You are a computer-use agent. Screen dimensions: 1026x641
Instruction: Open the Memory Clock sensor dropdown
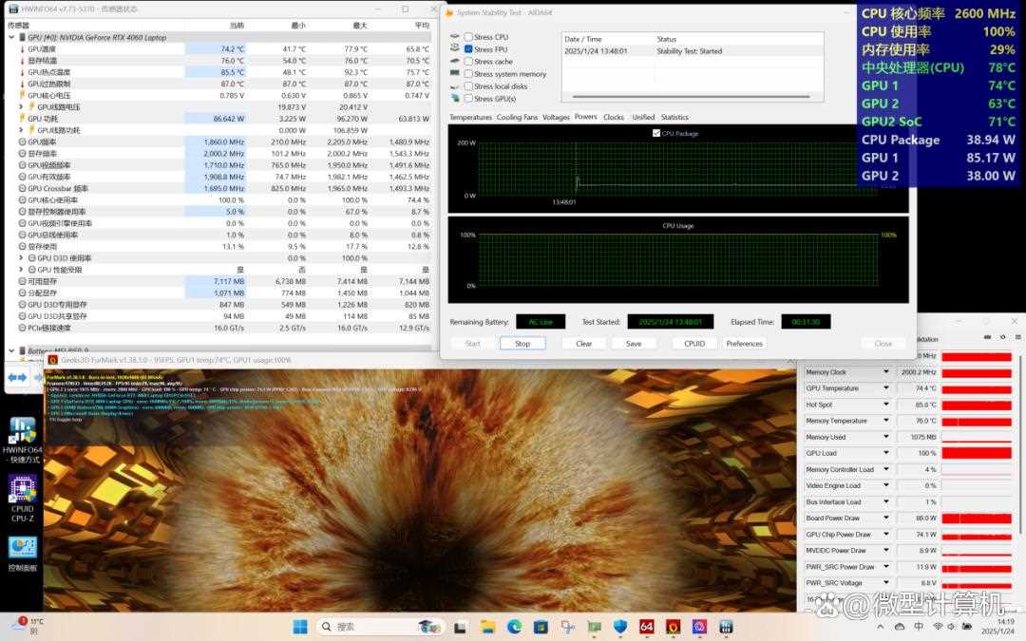(x=885, y=372)
